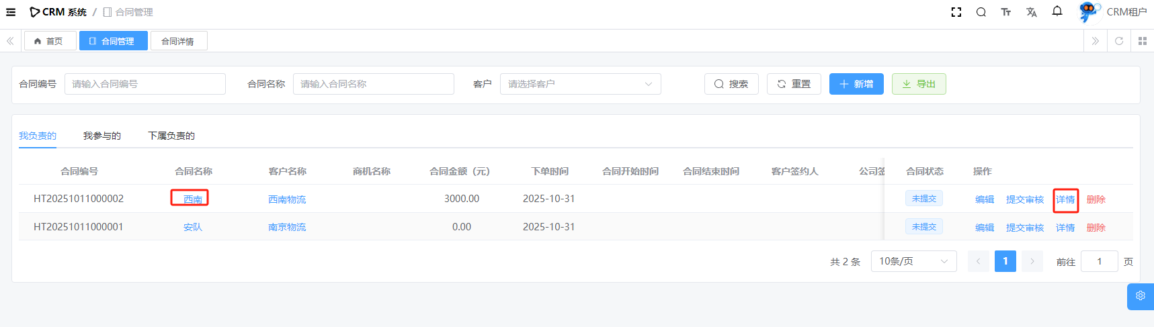The width and height of the screenshot is (1154, 327).
Task: Refresh the page using the reload icon
Action: (1119, 41)
